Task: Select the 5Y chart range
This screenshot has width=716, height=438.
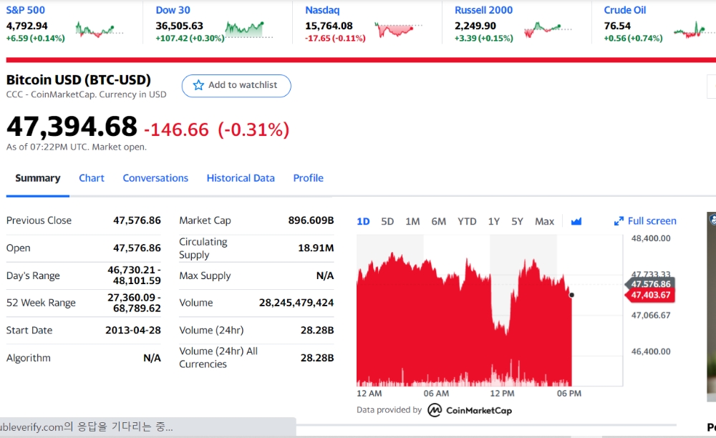Action: pos(517,222)
